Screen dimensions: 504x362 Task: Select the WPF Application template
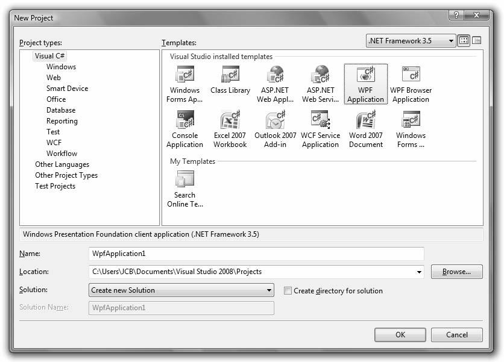365,84
